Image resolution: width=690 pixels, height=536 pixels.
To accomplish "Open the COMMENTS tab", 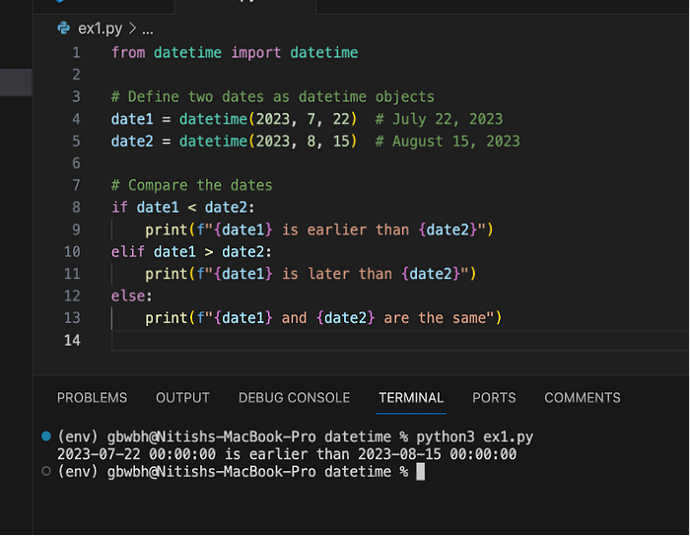I will click(x=583, y=397).
